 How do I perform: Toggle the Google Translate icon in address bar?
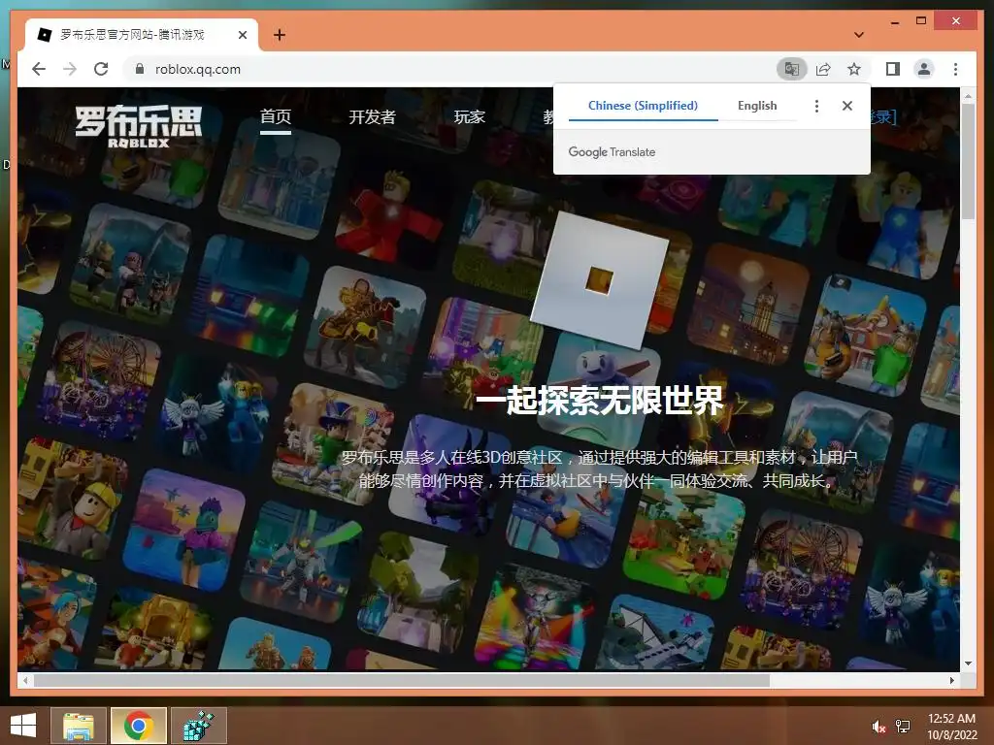(x=792, y=69)
